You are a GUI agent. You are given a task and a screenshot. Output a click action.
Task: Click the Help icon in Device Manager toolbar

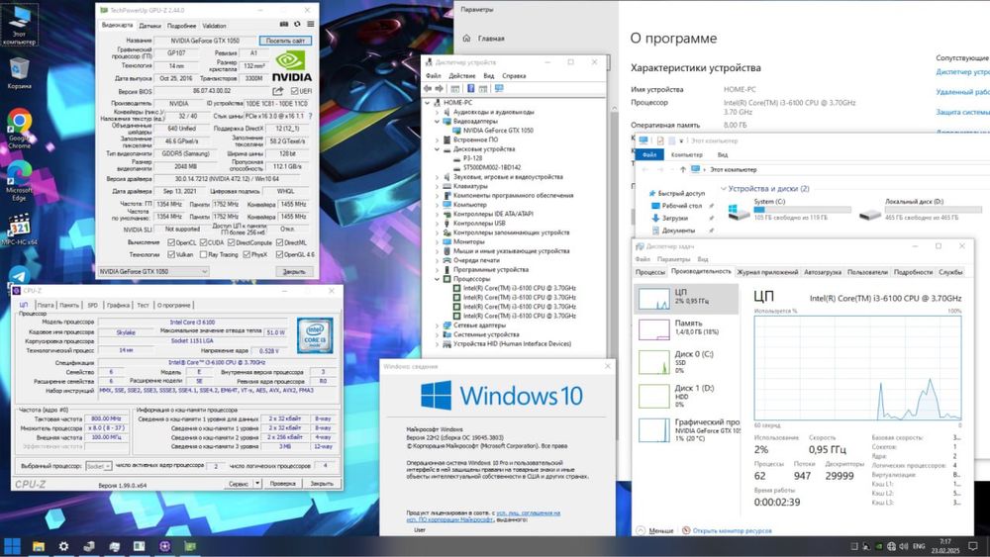471,88
